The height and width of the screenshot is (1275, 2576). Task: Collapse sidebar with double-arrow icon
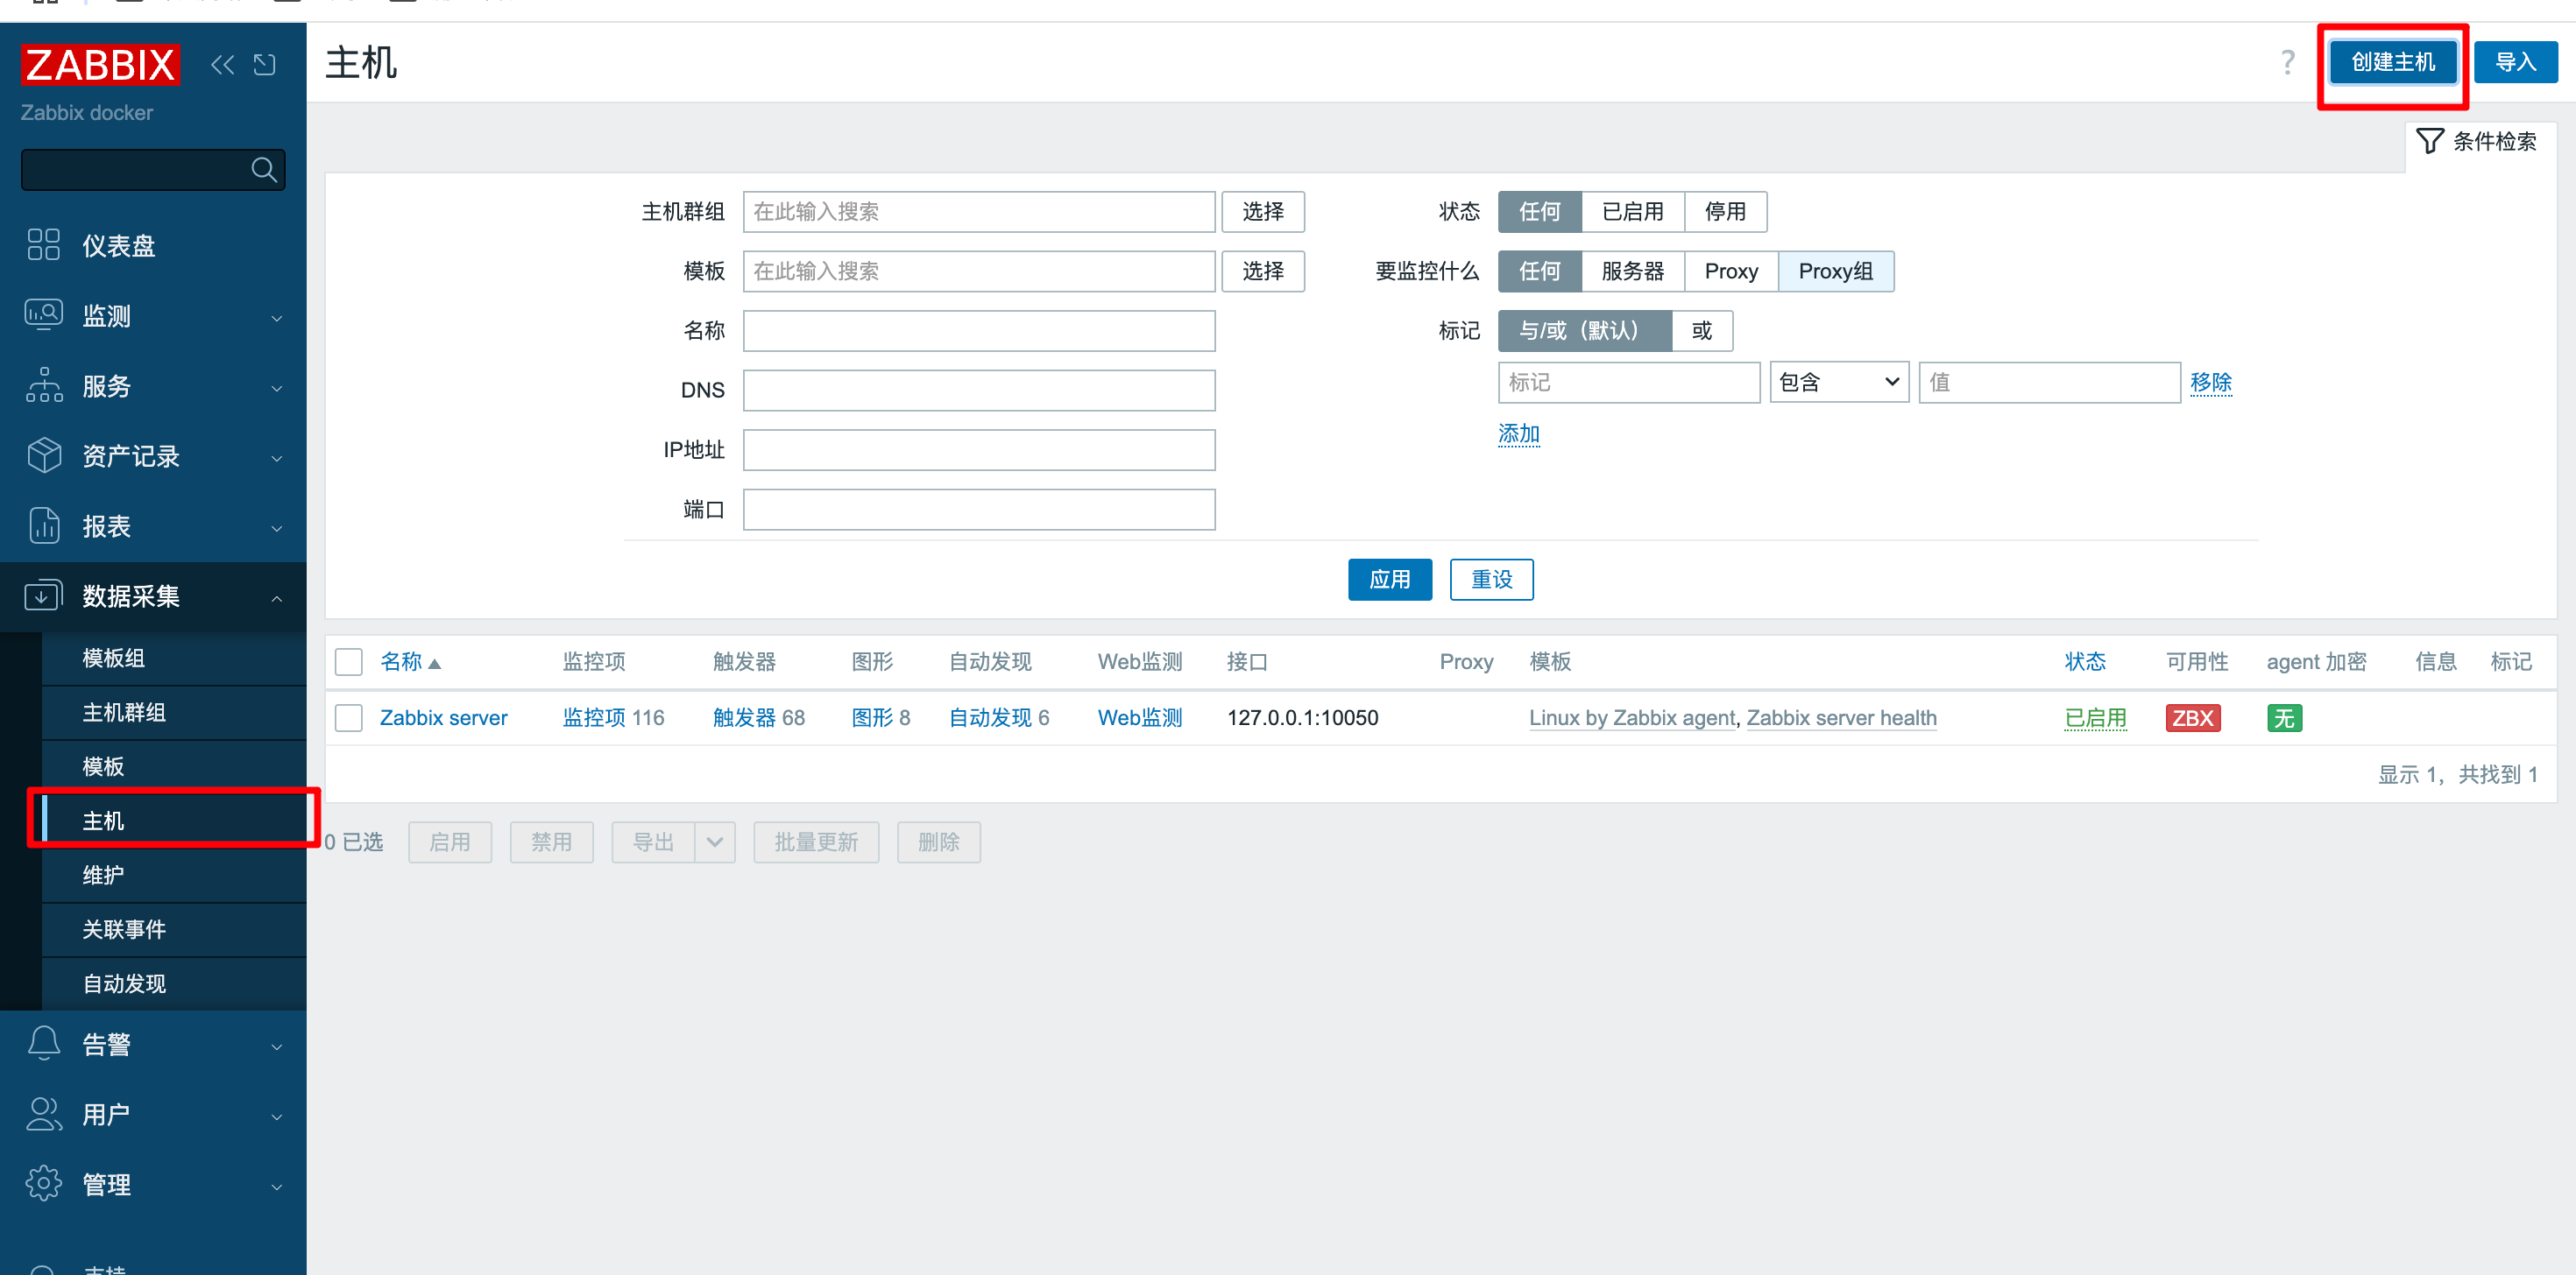(222, 65)
